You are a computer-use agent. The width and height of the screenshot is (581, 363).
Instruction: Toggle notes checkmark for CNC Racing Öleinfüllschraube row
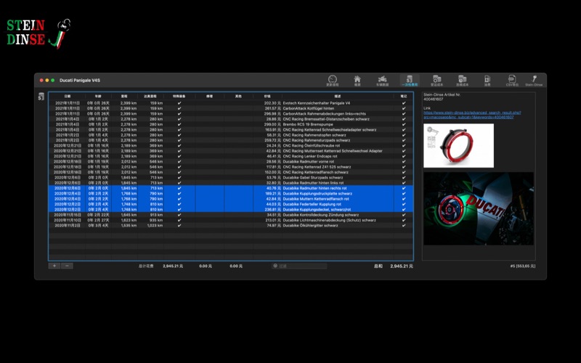(404, 146)
